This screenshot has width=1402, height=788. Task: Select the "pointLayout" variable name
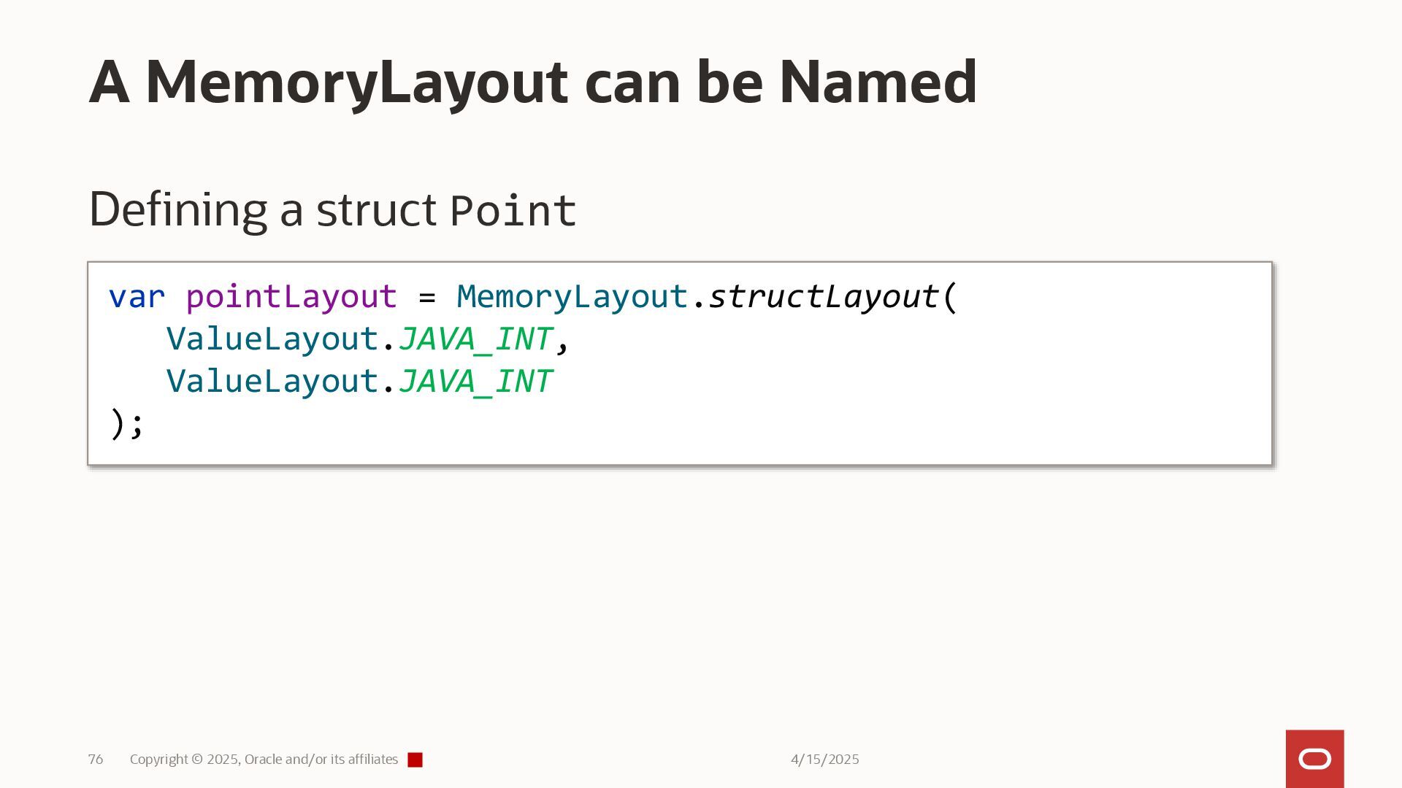[x=291, y=297]
